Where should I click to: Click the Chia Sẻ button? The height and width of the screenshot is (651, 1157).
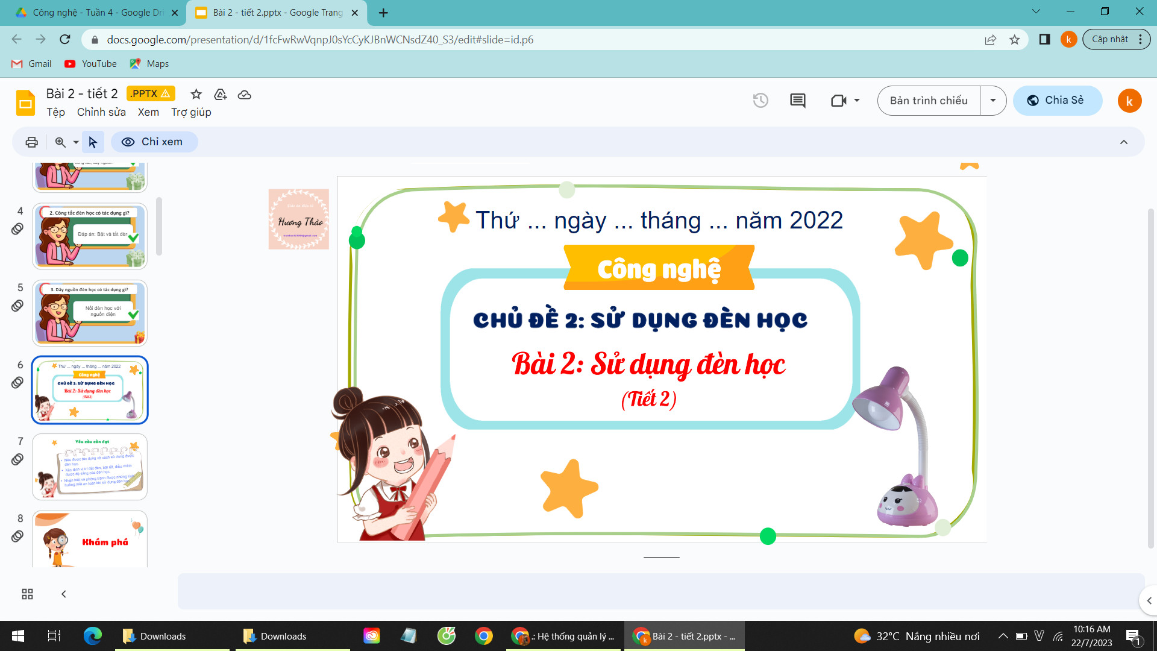tap(1057, 101)
